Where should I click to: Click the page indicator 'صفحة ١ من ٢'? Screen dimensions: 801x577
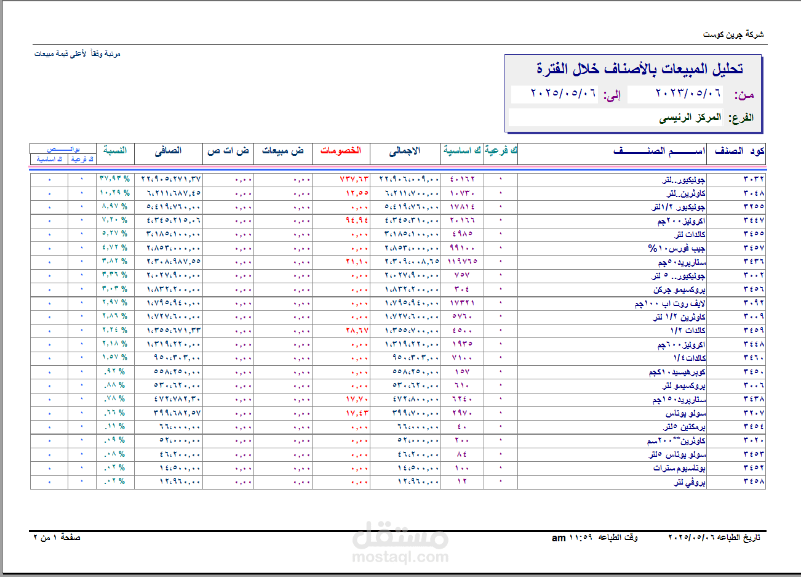pyautogui.click(x=57, y=538)
